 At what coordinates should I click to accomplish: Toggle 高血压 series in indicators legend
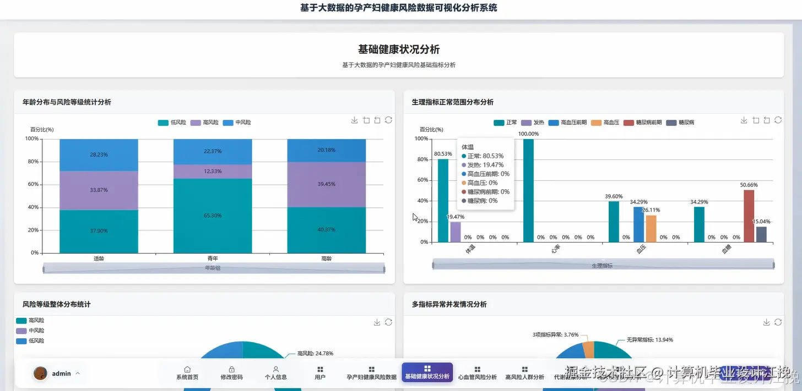click(605, 123)
